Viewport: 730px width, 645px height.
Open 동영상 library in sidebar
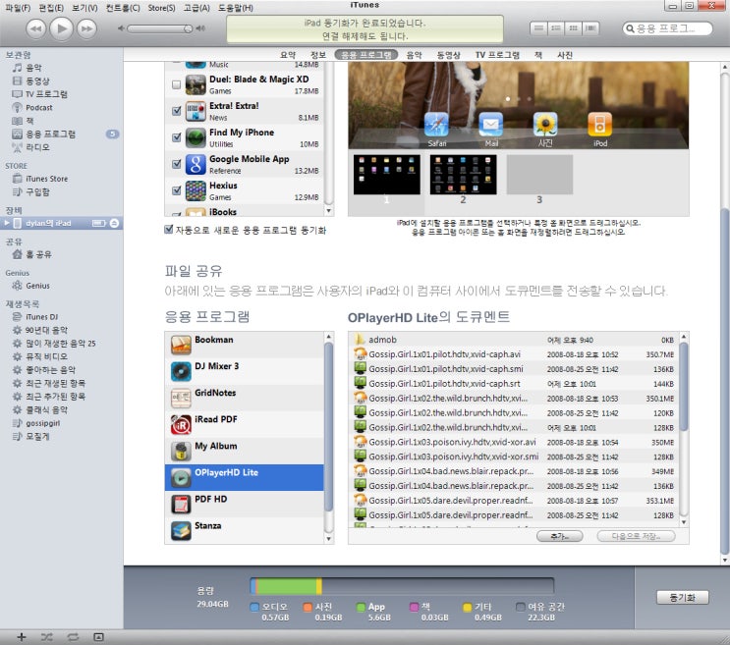pos(37,81)
